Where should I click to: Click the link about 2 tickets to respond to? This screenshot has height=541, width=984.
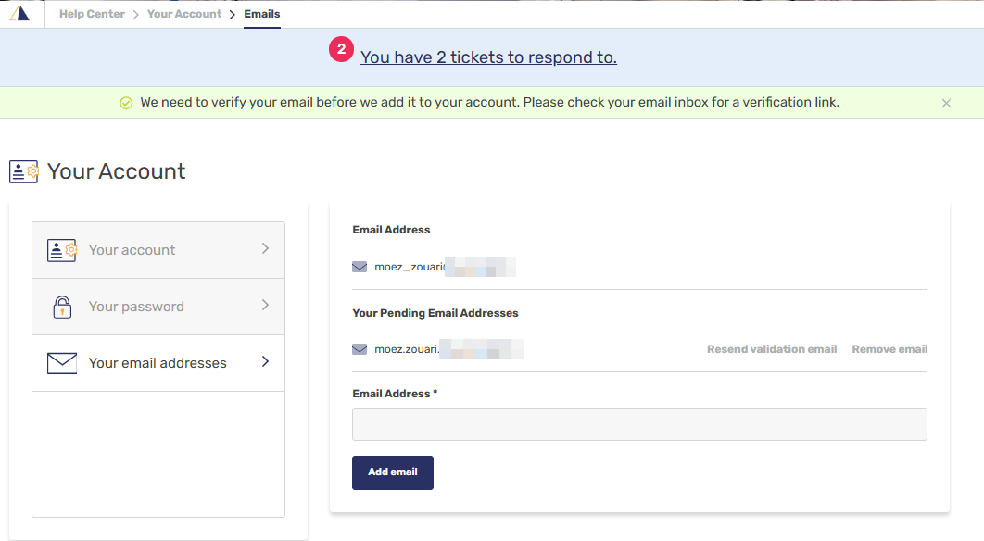488,57
